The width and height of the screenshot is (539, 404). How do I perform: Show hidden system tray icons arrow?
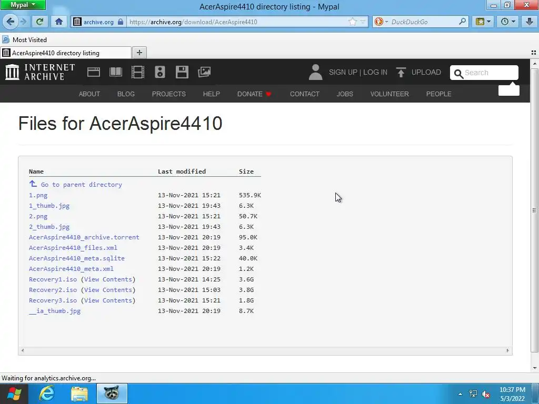[x=460, y=393]
